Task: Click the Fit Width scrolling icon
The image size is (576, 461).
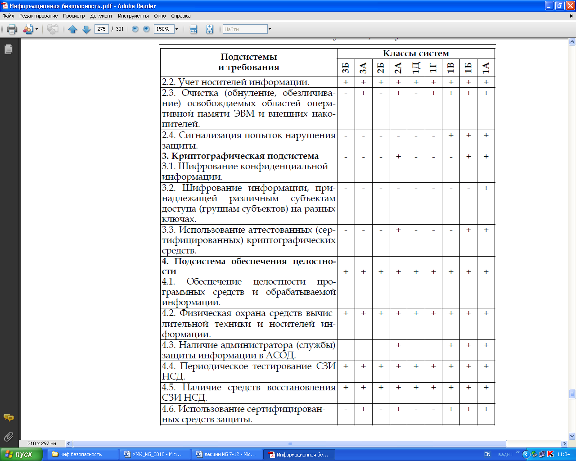Action: (193, 29)
